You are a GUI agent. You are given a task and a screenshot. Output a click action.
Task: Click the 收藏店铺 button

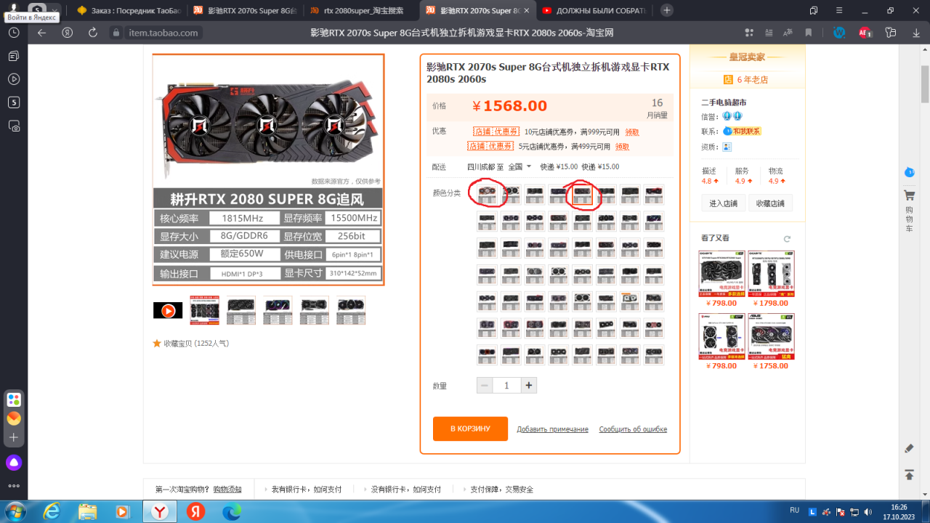770,203
